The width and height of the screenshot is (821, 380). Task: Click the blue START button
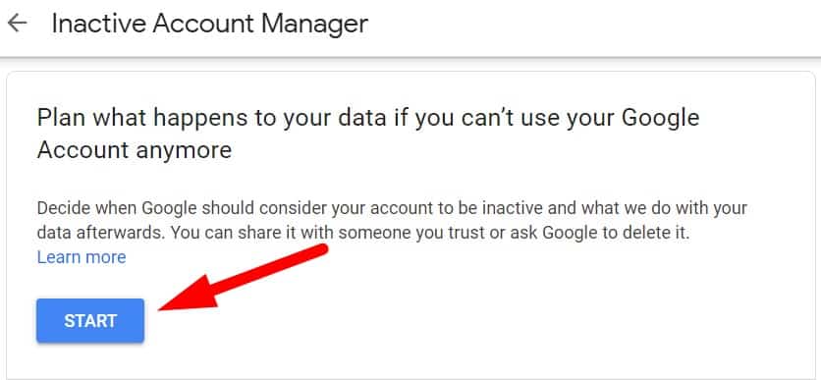point(90,321)
